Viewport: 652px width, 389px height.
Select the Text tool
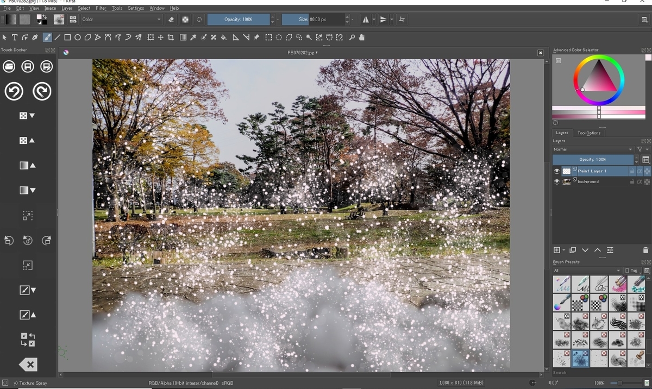tap(15, 37)
